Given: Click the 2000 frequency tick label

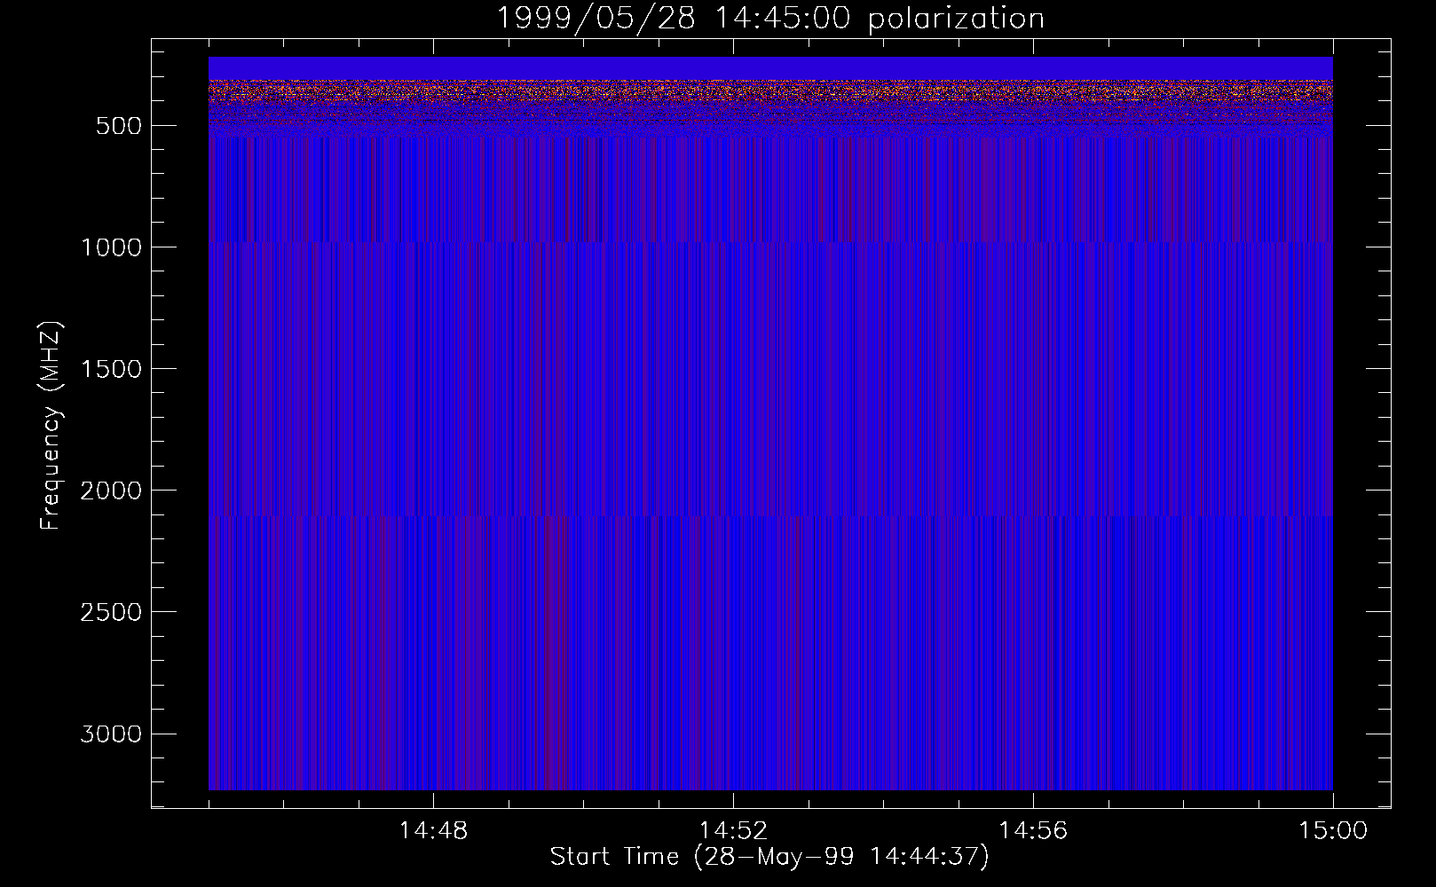Looking at the screenshot, I should 111,491.
